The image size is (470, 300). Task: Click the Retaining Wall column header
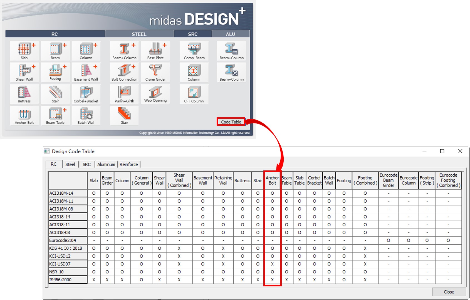pos(223,180)
